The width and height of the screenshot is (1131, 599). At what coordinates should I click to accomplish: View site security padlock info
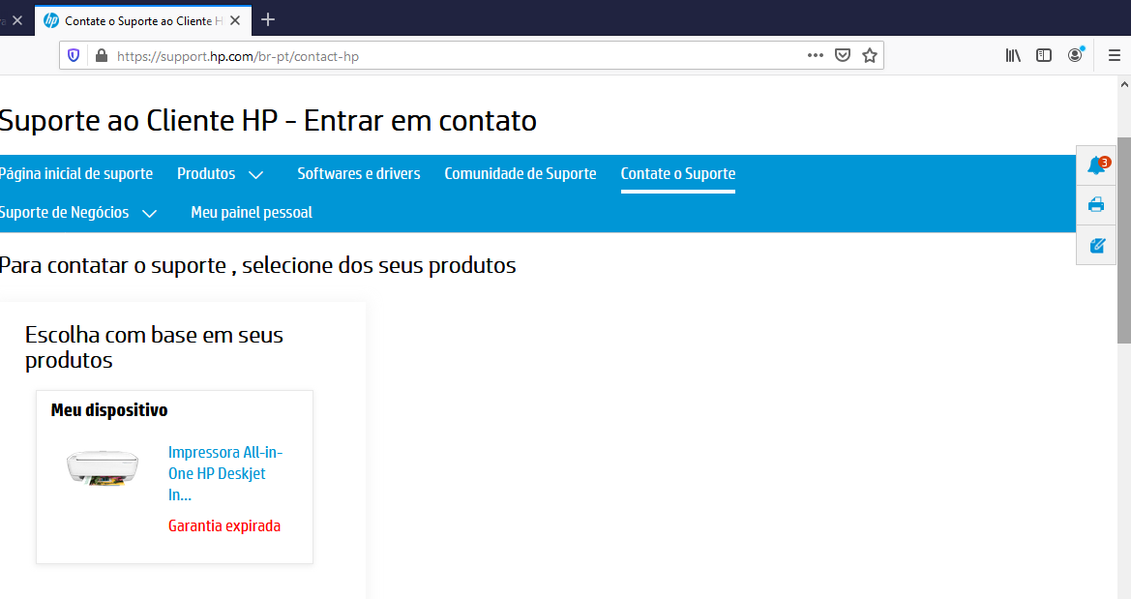[x=102, y=55]
